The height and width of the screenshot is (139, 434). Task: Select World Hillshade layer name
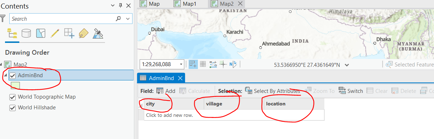pyautogui.click(x=37, y=108)
